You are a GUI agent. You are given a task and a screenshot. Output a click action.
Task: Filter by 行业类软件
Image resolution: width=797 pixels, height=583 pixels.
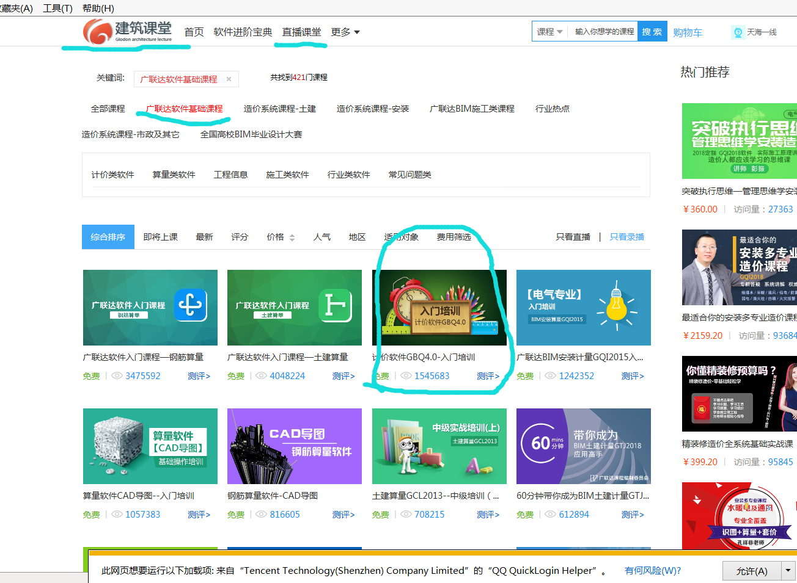coord(348,175)
